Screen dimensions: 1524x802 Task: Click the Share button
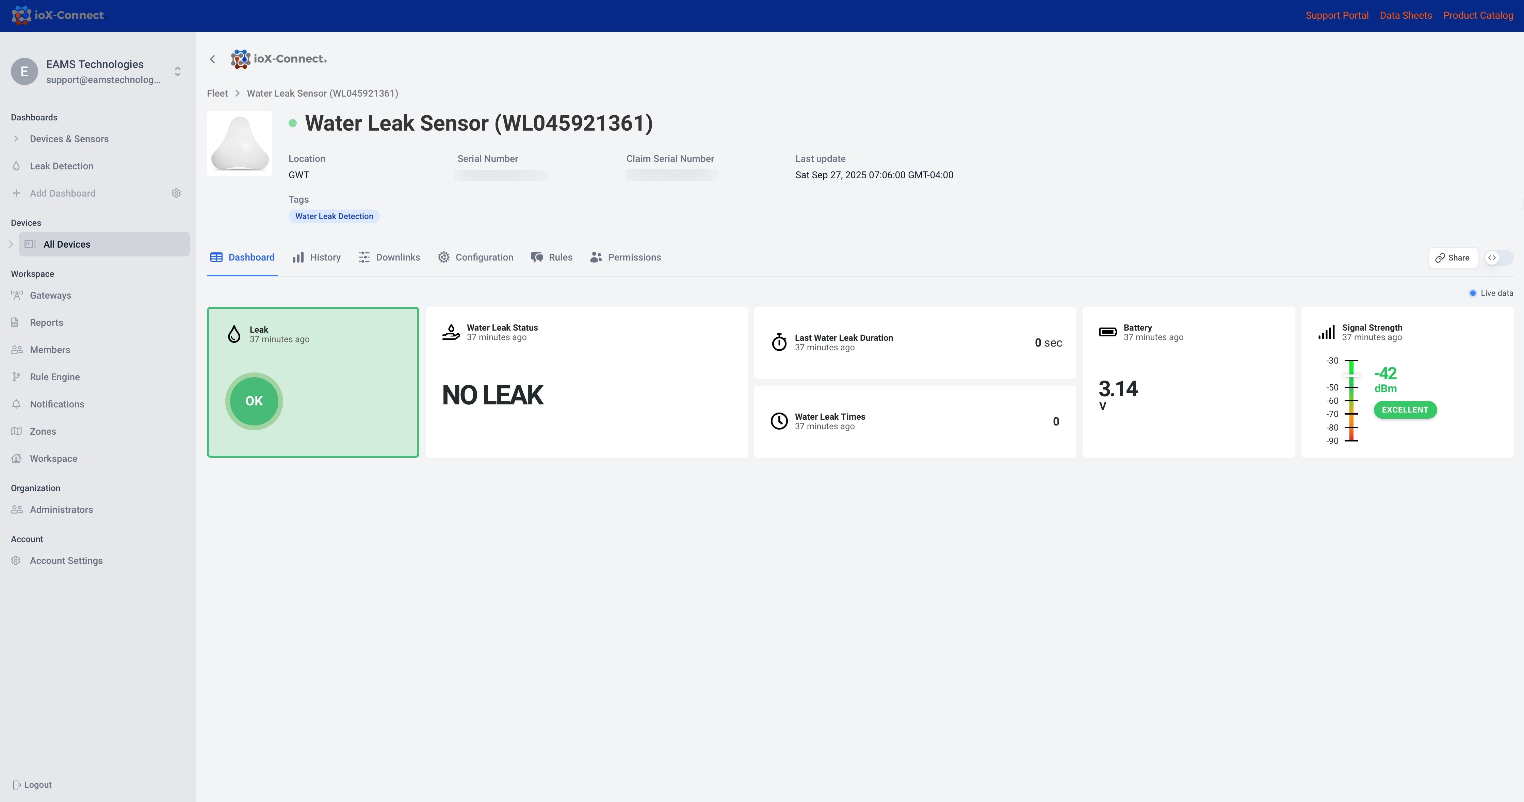pyautogui.click(x=1453, y=258)
